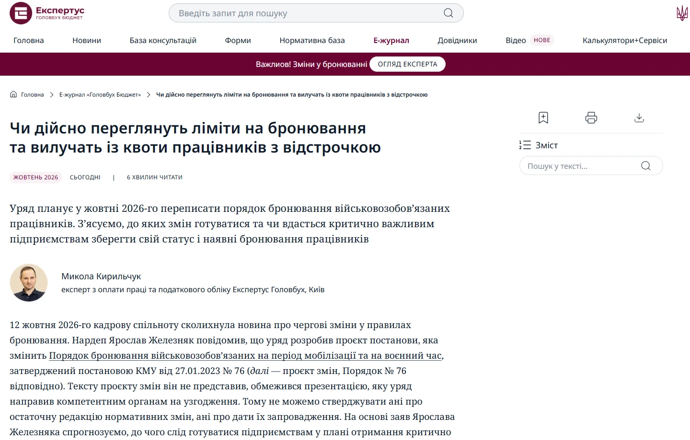The height and width of the screenshot is (440, 690).
Task: Open the Довідники section
Action: click(x=458, y=40)
